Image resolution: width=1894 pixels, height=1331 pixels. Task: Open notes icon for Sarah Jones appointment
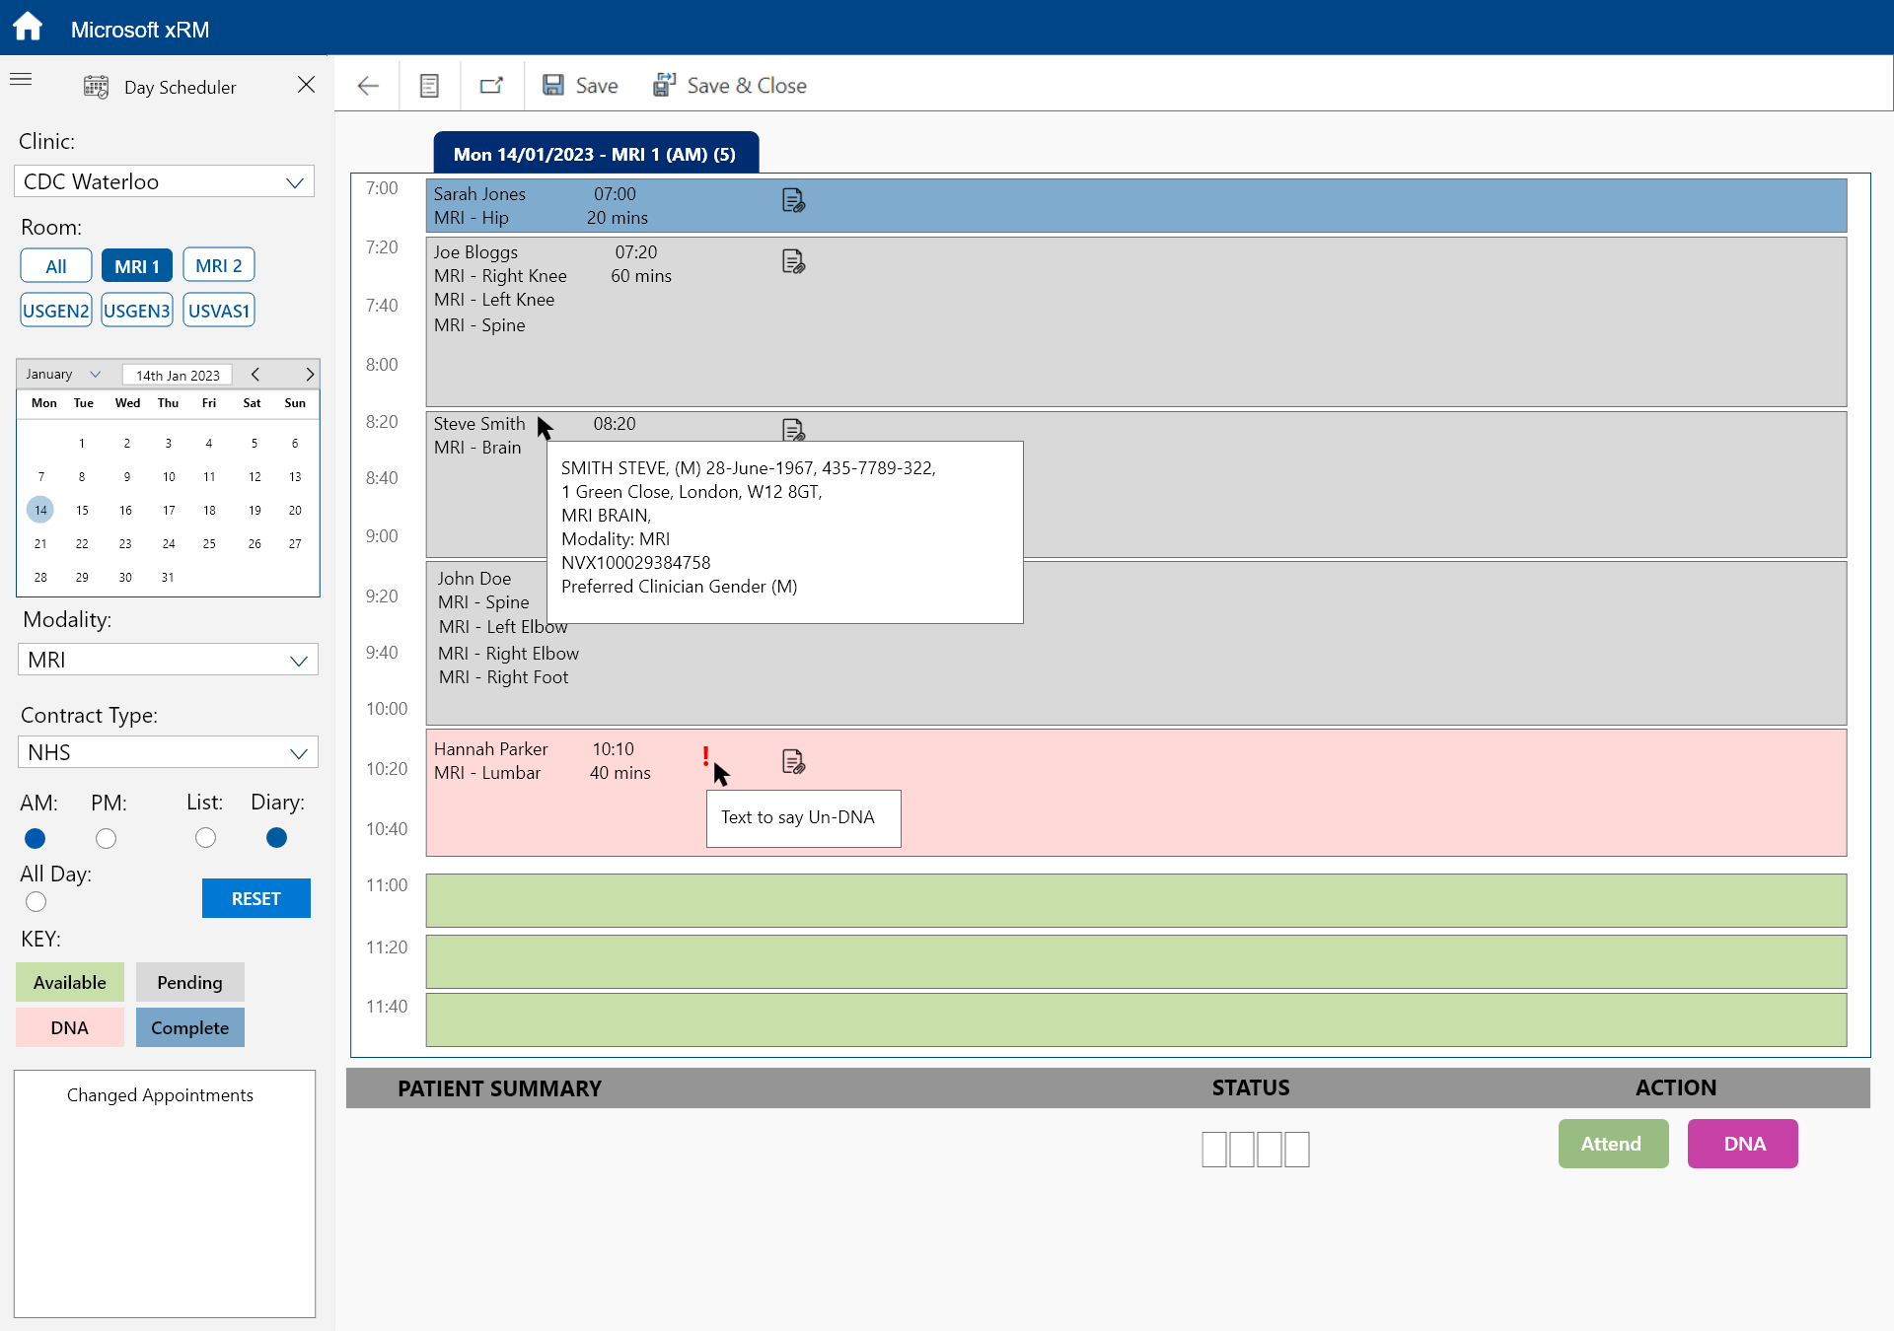[793, 201]
